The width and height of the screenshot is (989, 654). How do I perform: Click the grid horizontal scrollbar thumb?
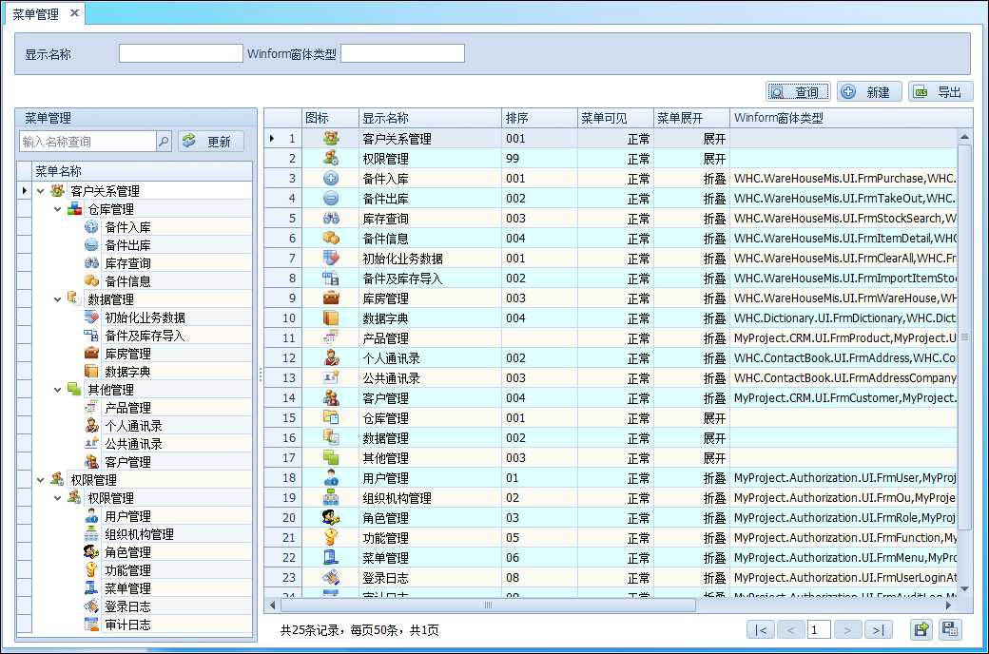pyautogui.click(x=488, y=605)
